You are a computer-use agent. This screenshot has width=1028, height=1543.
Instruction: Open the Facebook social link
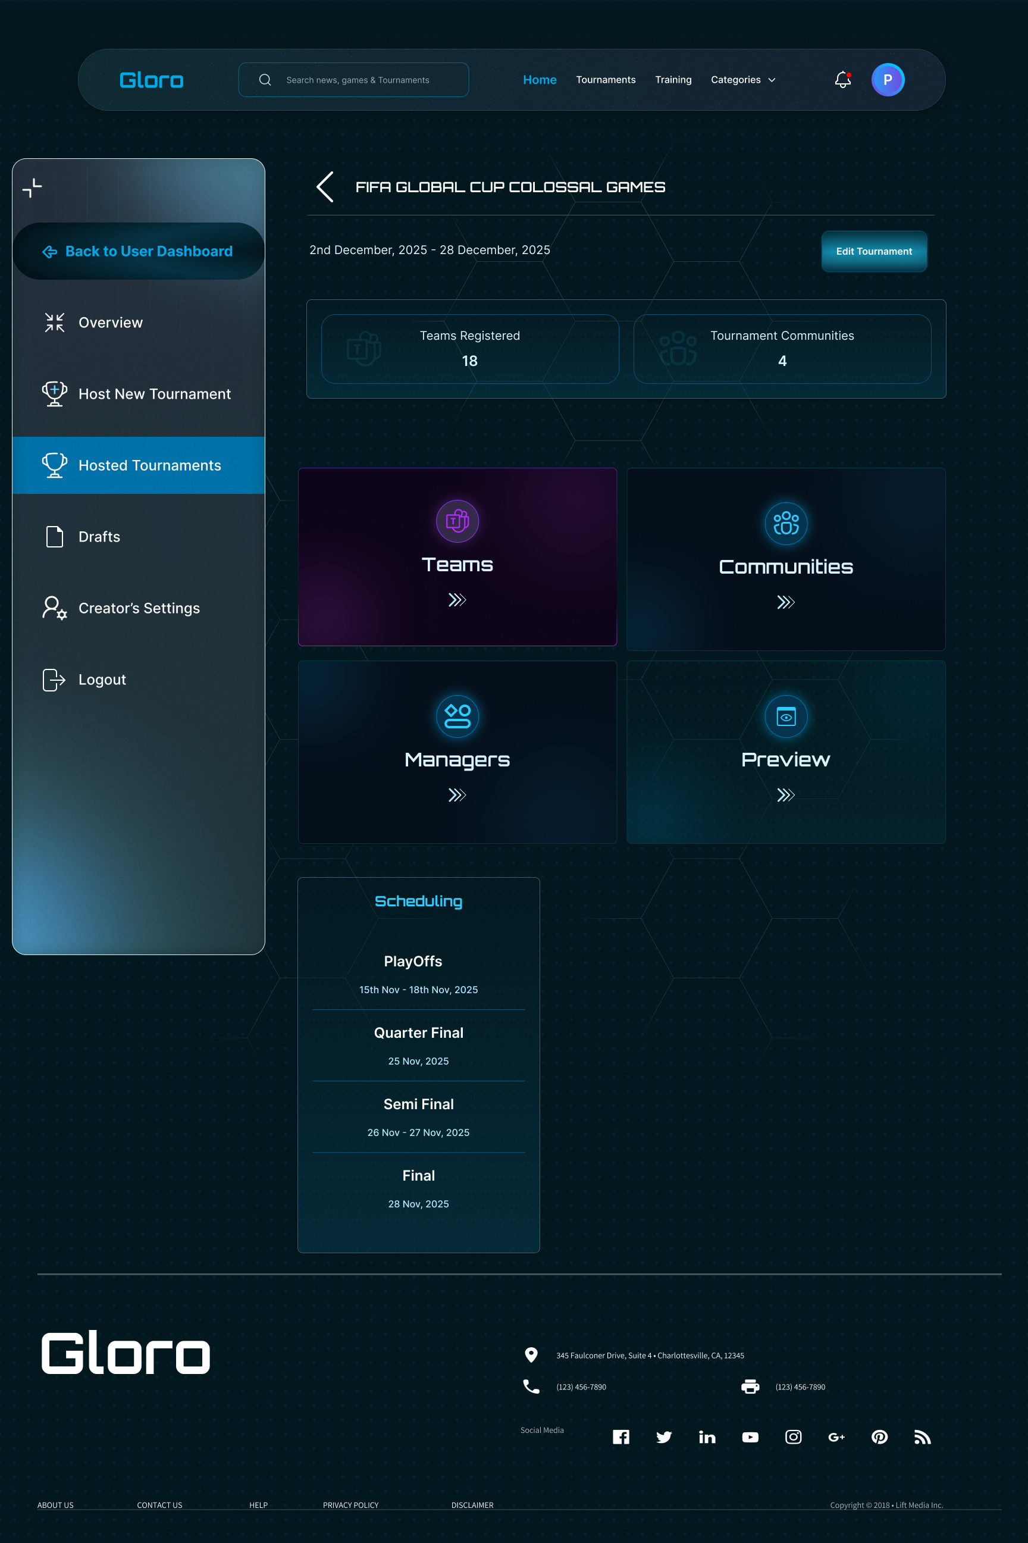pos(621,1436)
